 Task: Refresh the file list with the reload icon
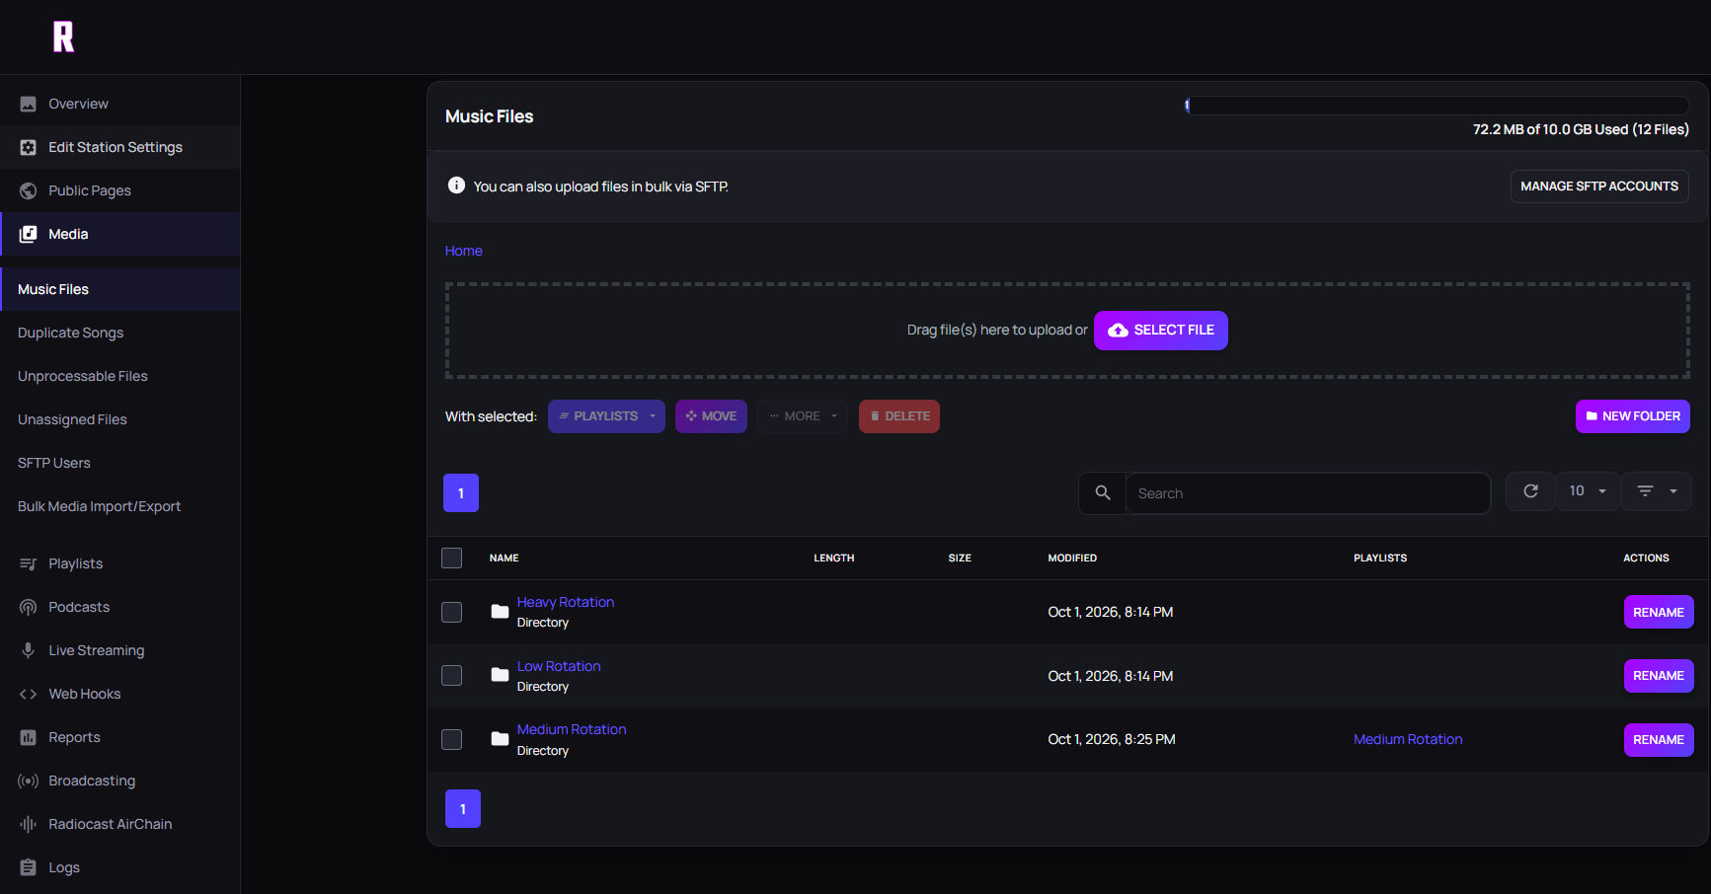(x=1530, y=491)
